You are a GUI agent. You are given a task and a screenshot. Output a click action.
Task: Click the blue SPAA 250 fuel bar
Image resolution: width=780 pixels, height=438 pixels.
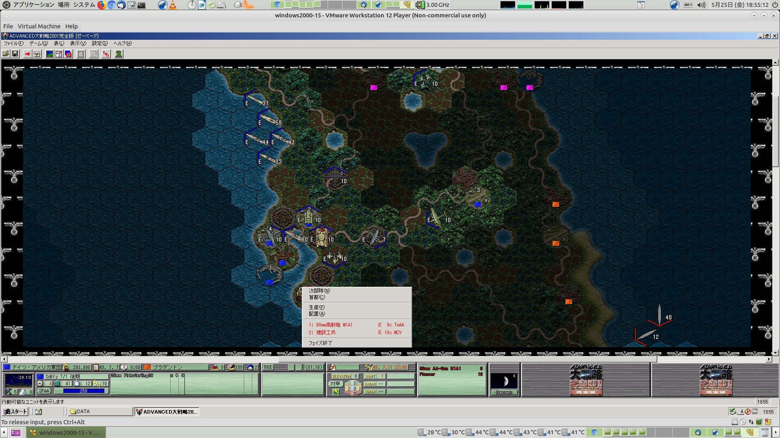coord(84,391)
